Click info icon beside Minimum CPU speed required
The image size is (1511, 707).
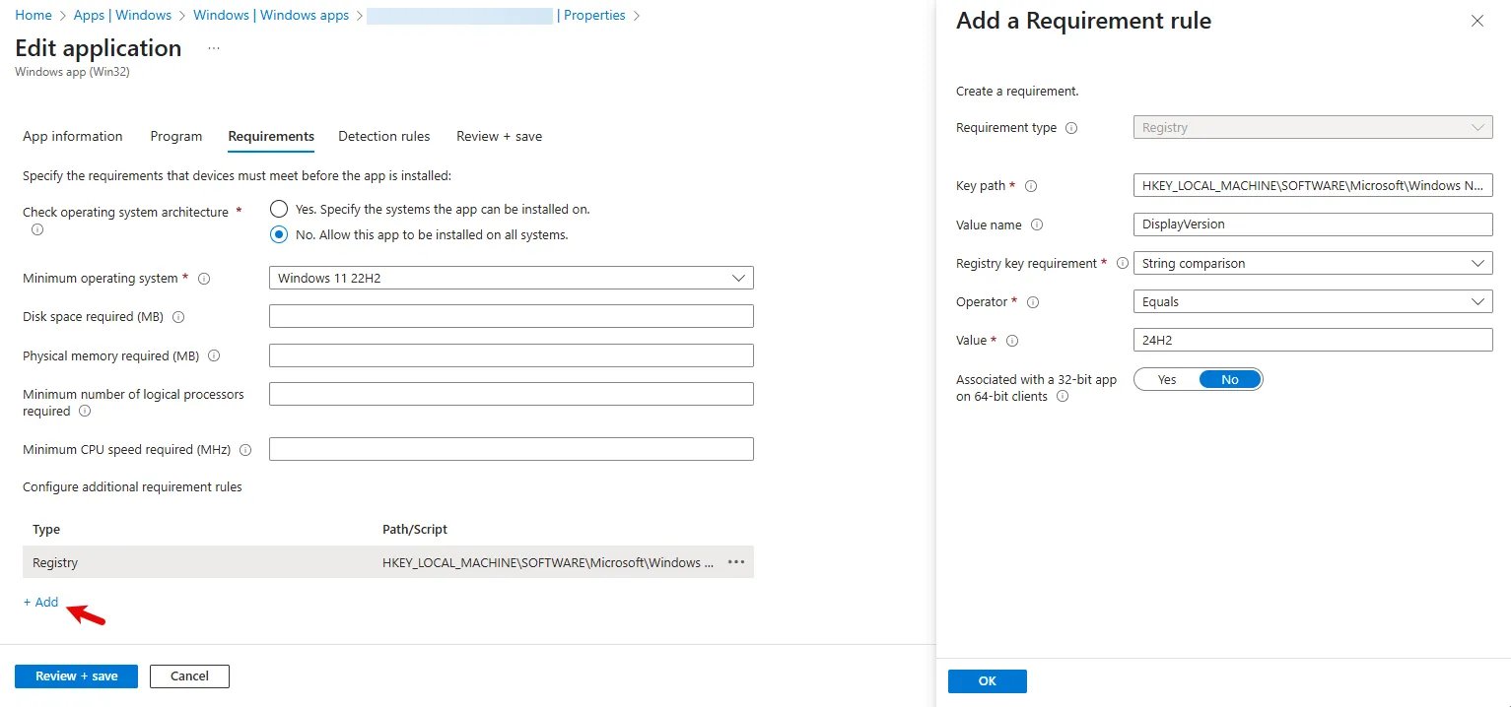(x=245, y=450)
